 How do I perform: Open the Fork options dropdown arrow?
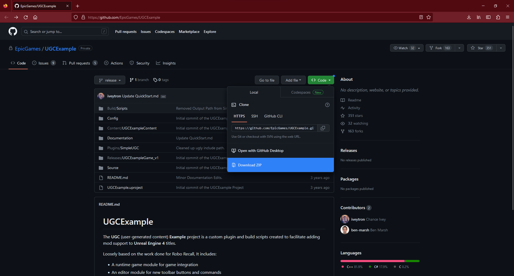click(459, 48)
